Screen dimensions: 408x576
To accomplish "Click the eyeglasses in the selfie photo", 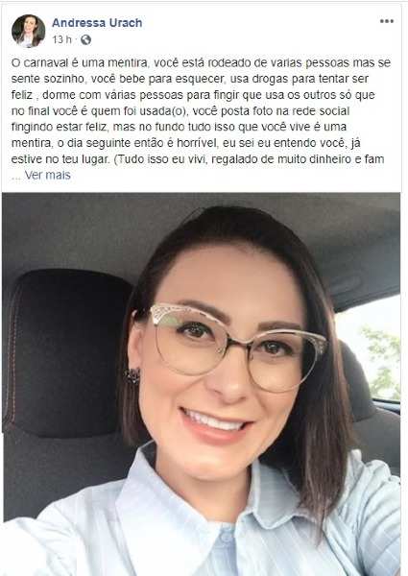I will [239, 346].
